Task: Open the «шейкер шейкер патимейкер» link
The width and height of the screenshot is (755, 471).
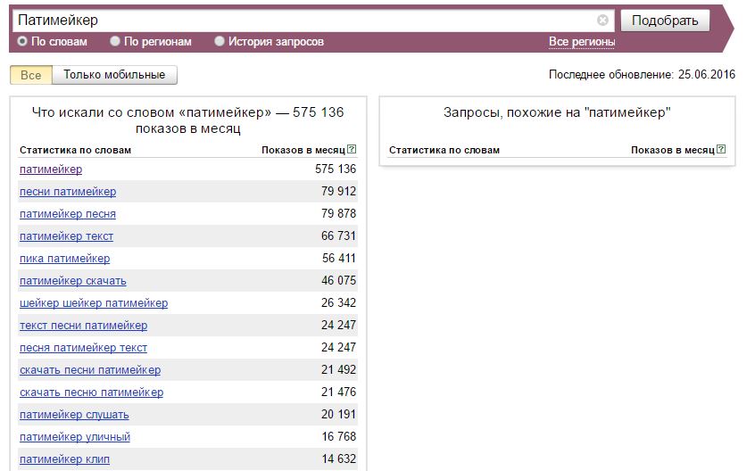Action: (94, 303)
